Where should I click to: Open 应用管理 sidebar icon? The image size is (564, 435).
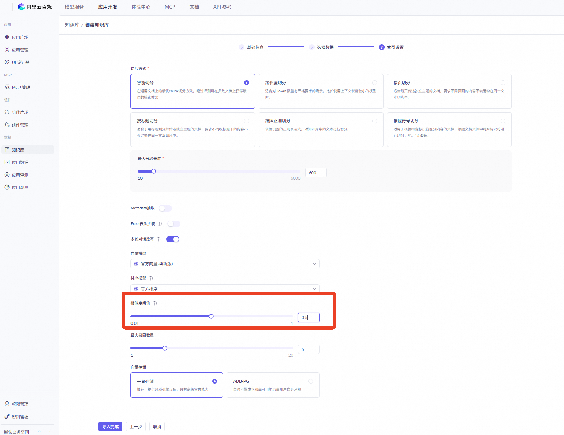point(7,50)
